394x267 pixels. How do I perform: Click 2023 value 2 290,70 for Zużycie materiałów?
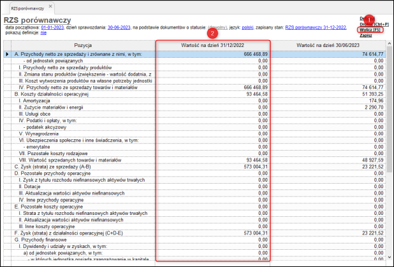(x=374, y=107)
